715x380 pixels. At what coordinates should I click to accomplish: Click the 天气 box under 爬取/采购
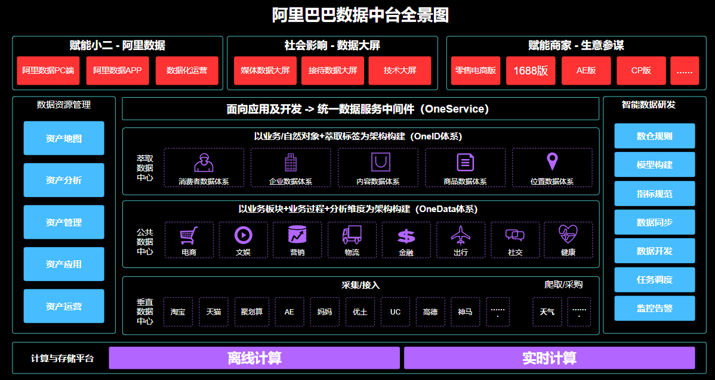click(x=547, y=312)
